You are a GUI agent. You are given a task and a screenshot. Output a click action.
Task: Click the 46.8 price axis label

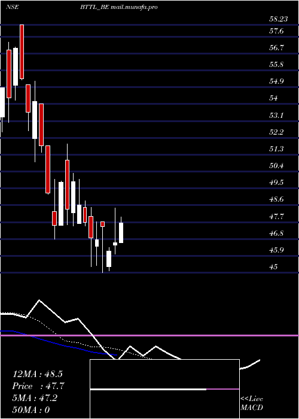276,233
